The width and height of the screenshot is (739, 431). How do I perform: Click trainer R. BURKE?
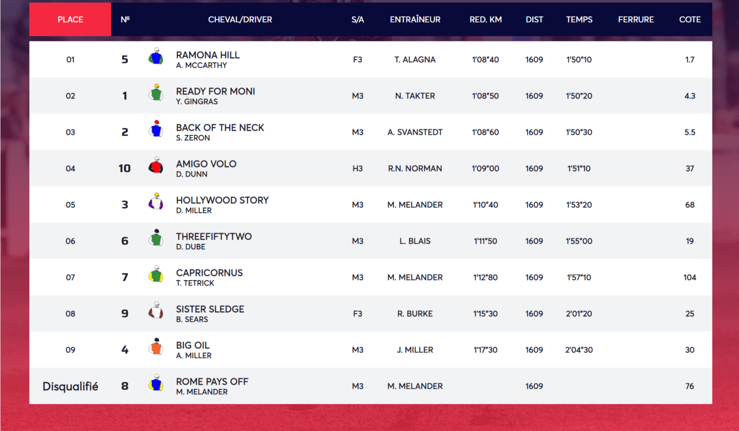coord(415,313)
